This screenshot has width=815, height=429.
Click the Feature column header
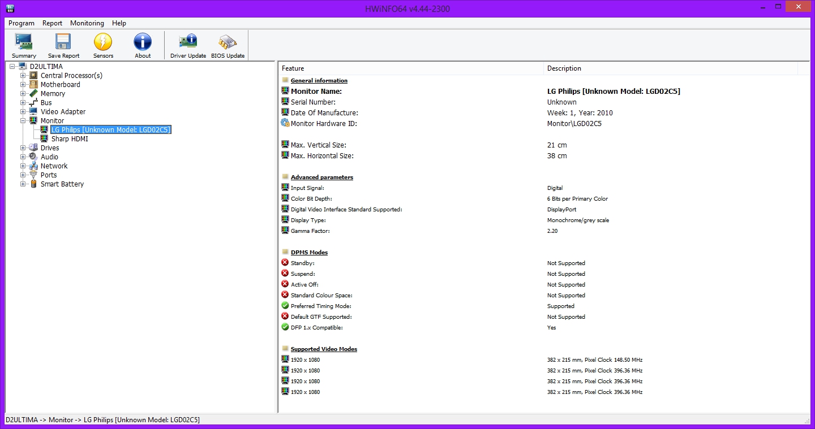(293, 68)
